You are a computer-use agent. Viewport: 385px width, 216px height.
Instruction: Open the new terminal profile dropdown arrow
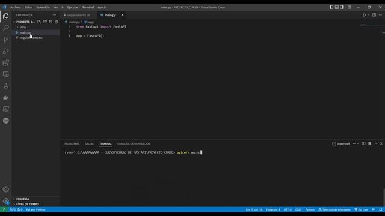click(358, 143)
